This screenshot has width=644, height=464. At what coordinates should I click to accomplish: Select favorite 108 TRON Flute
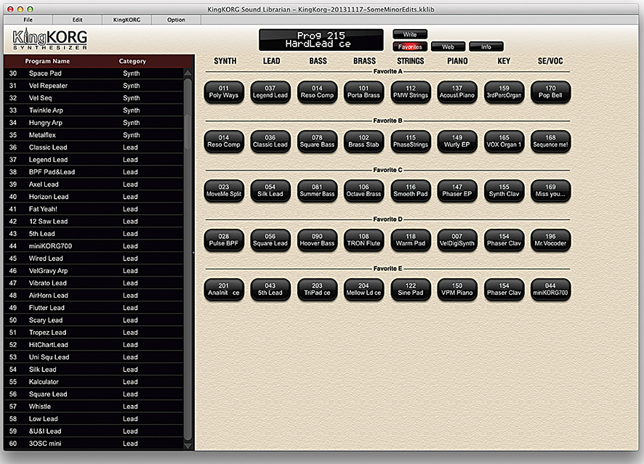[x=363, y=240]
